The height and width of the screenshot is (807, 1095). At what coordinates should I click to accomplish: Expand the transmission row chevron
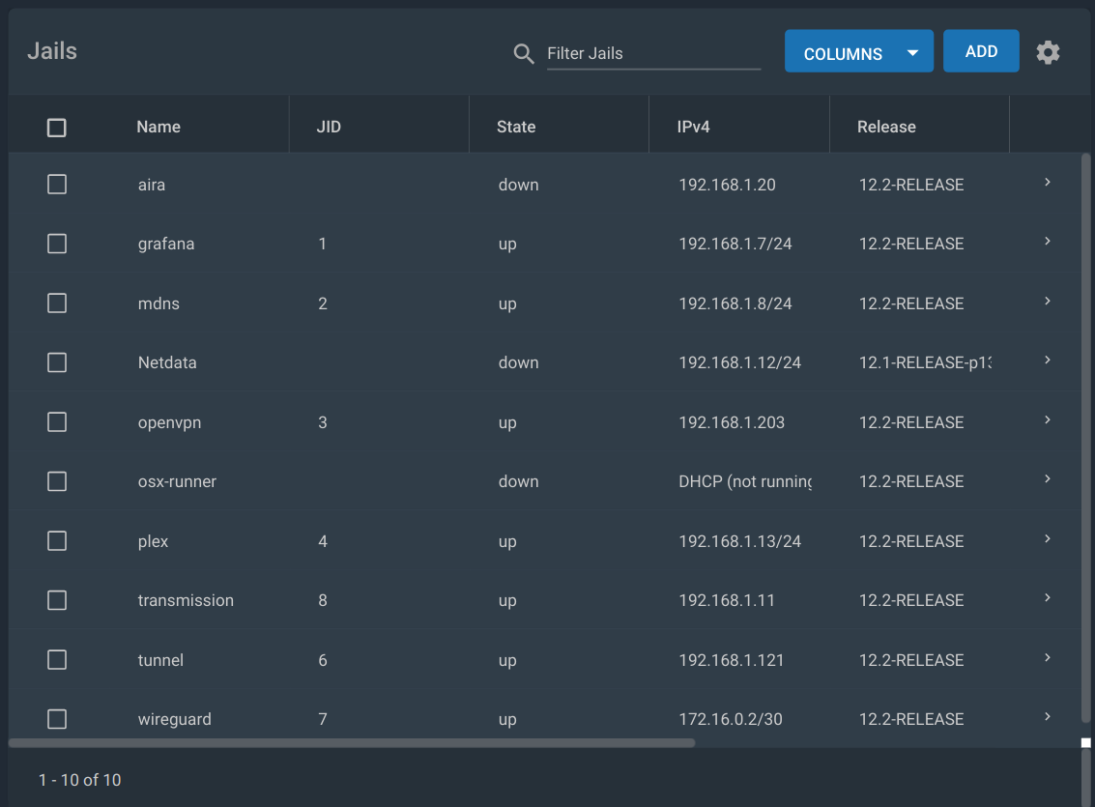point(1048,598)
